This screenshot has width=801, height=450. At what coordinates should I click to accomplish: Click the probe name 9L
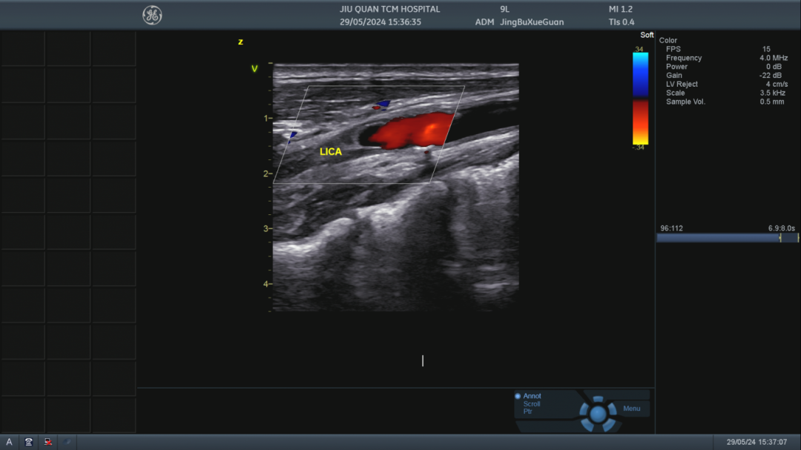505,9
